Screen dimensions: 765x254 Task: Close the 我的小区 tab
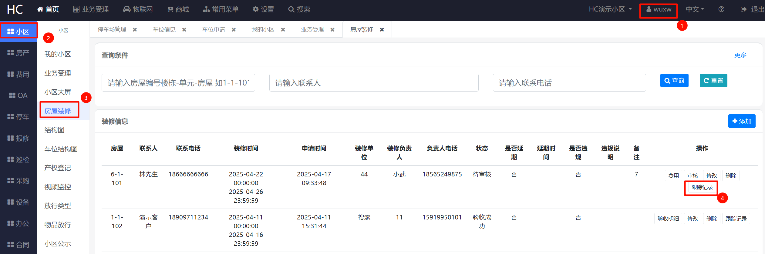pos(283,30)
